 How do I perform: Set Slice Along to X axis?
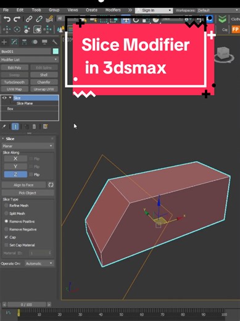click(15, 159)
